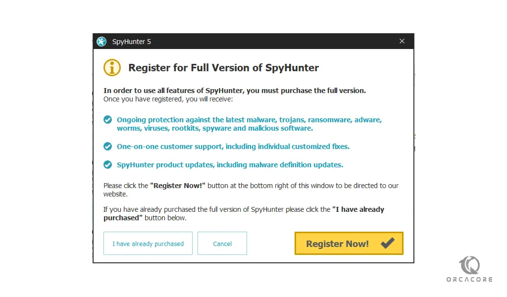Click the bold purchase requirement sentence

tap(235, 91)
